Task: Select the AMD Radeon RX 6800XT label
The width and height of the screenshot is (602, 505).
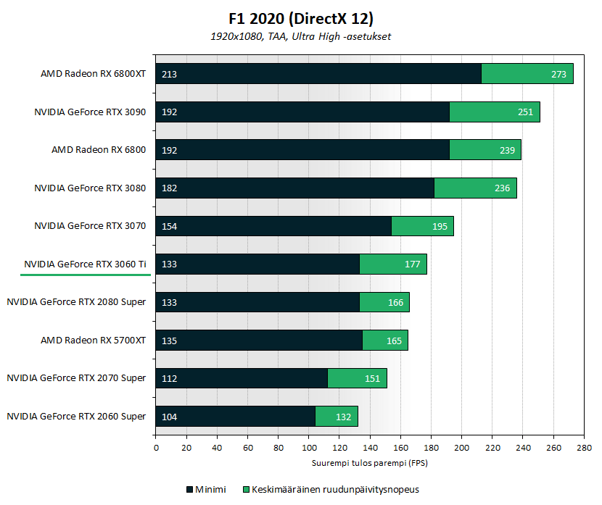Action: (x=94, y=74)
